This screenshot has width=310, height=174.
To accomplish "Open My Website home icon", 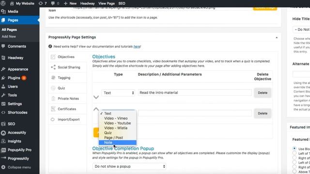I will 12,3.
